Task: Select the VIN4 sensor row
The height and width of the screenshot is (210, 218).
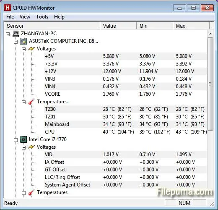Action: coord(125,87)
